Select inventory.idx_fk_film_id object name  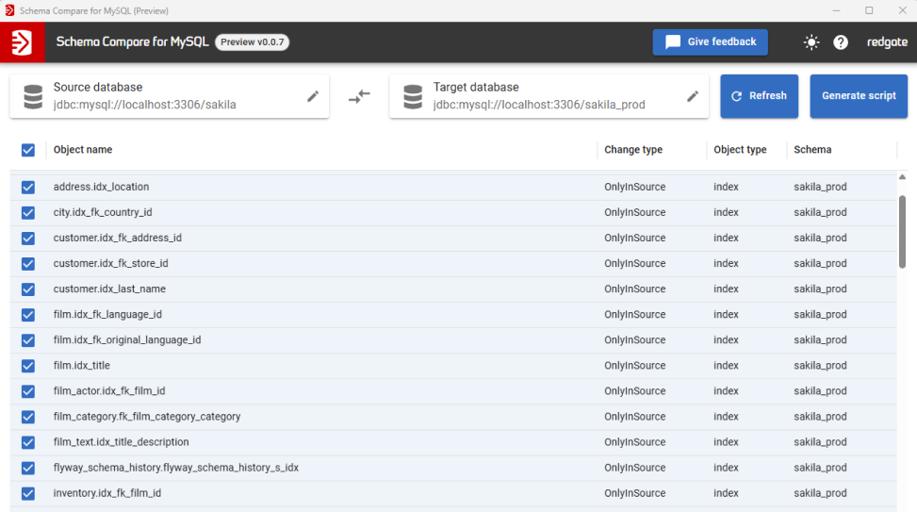[x=107, y=493]
